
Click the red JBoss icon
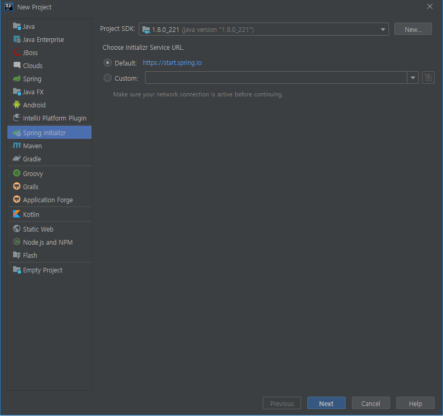(x=17, y=52)
